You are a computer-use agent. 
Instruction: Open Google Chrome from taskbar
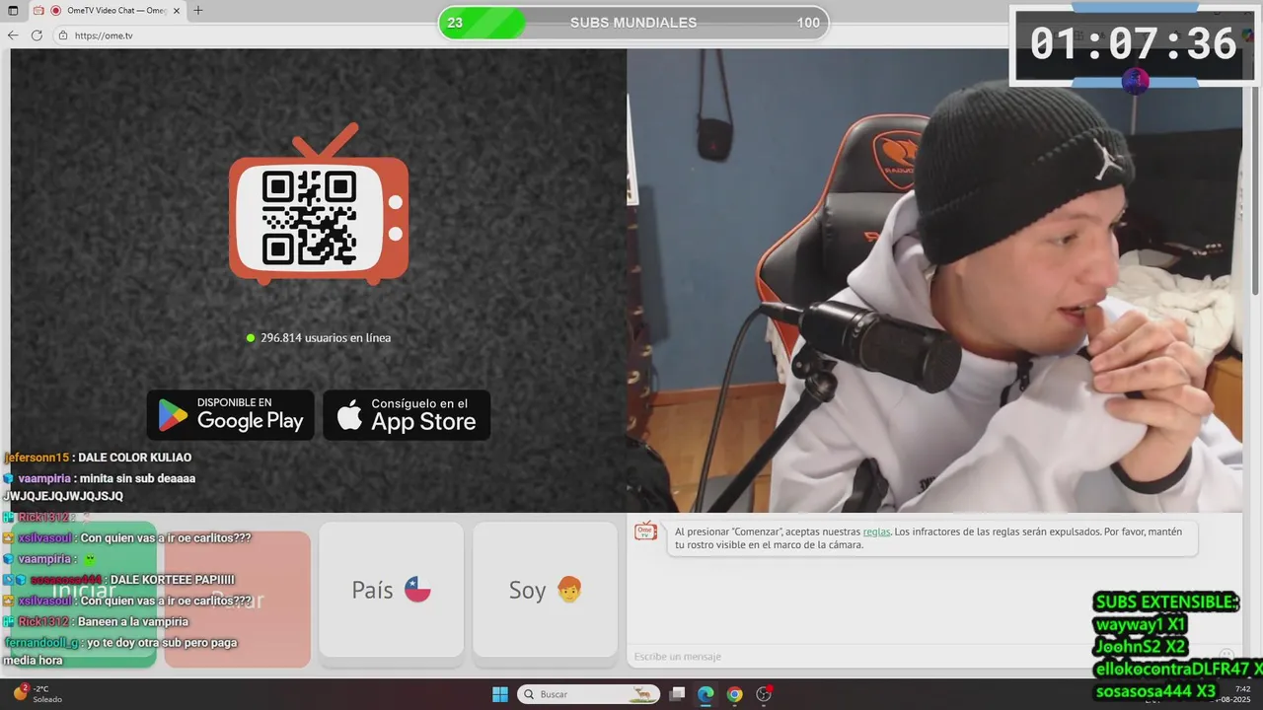[734, 694]
